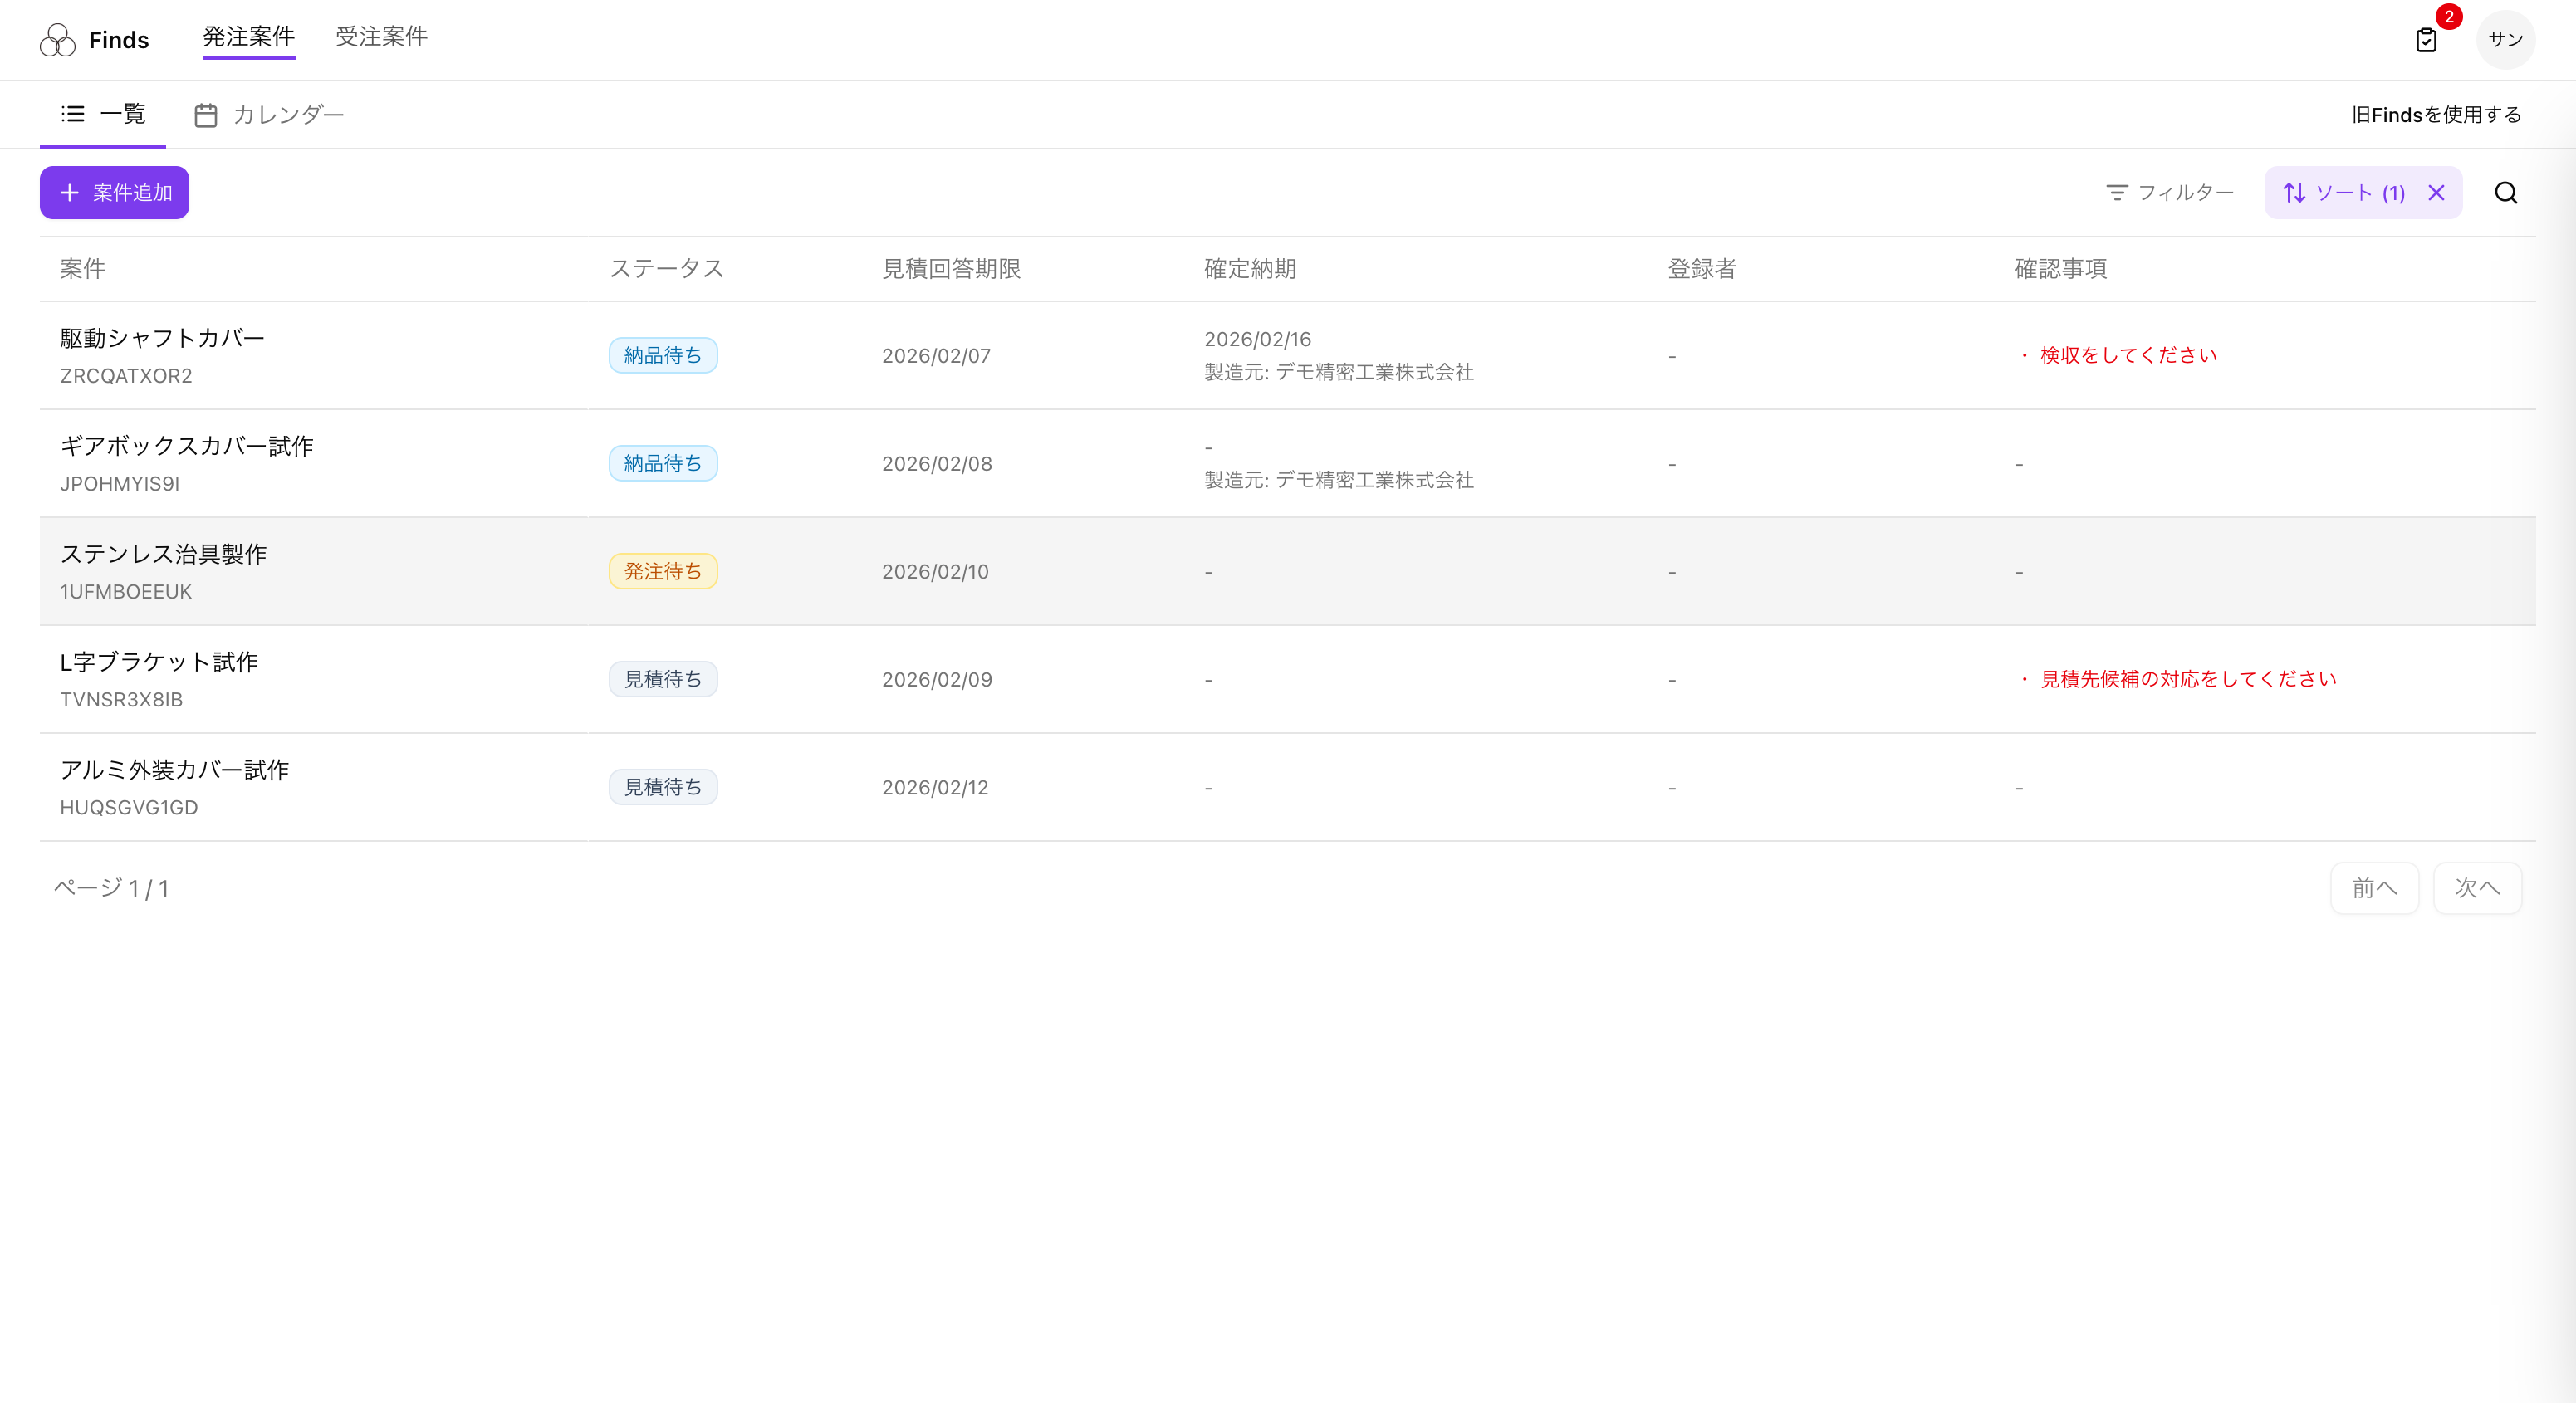The height and width of the screenshot is (1403, 2576).
Task: Open the サン user account menu
Action: pos(2505,40)
